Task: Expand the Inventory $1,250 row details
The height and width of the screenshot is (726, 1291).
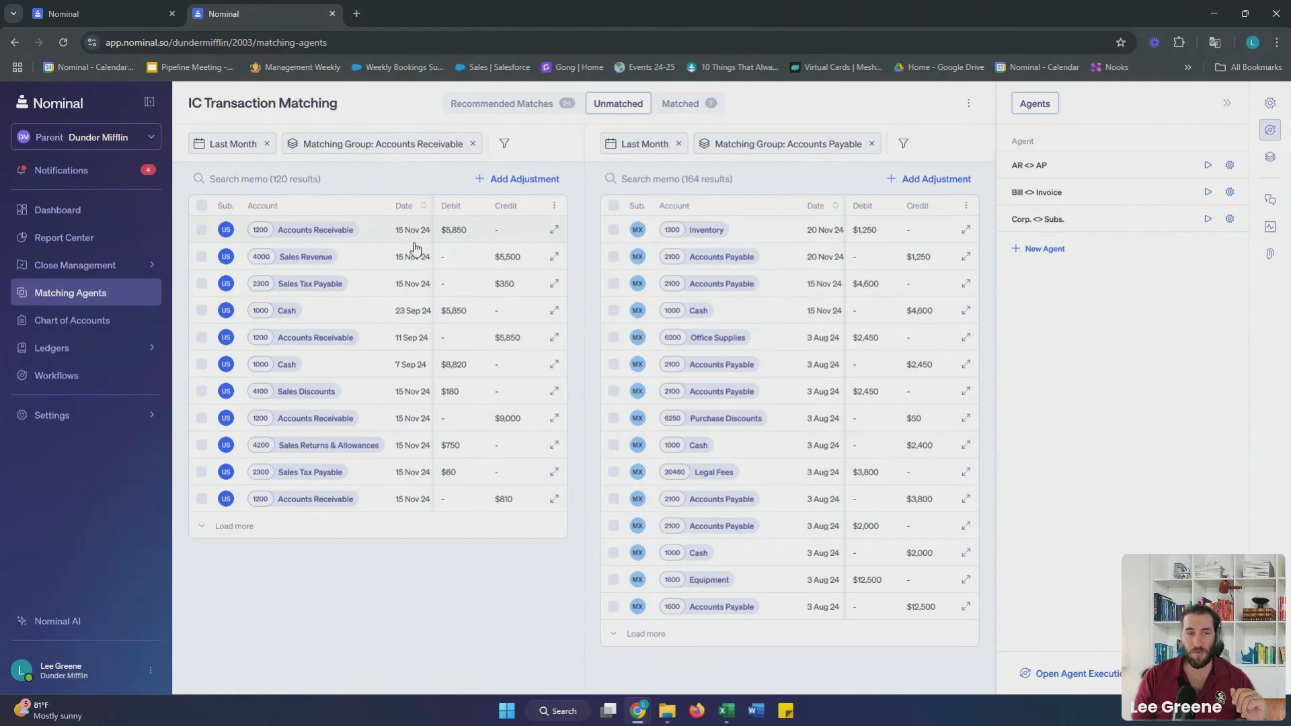Action: click(x=966, y=229)
